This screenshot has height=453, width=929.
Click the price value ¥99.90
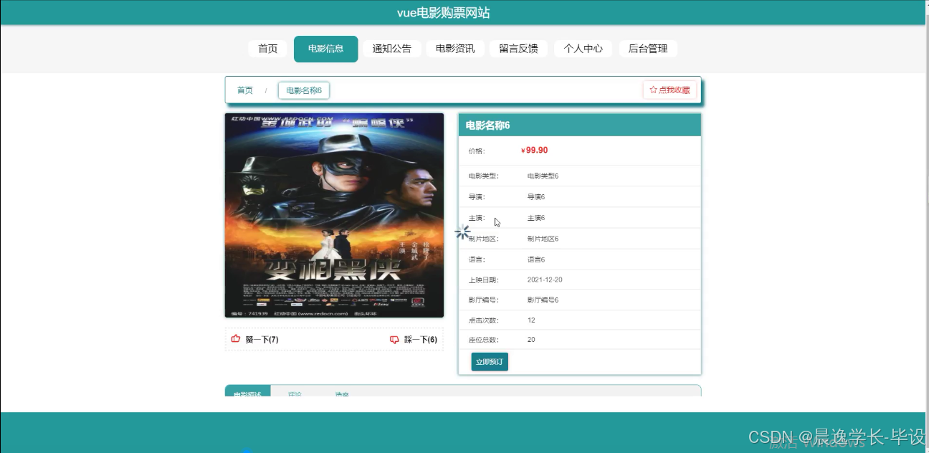[535, 151]
